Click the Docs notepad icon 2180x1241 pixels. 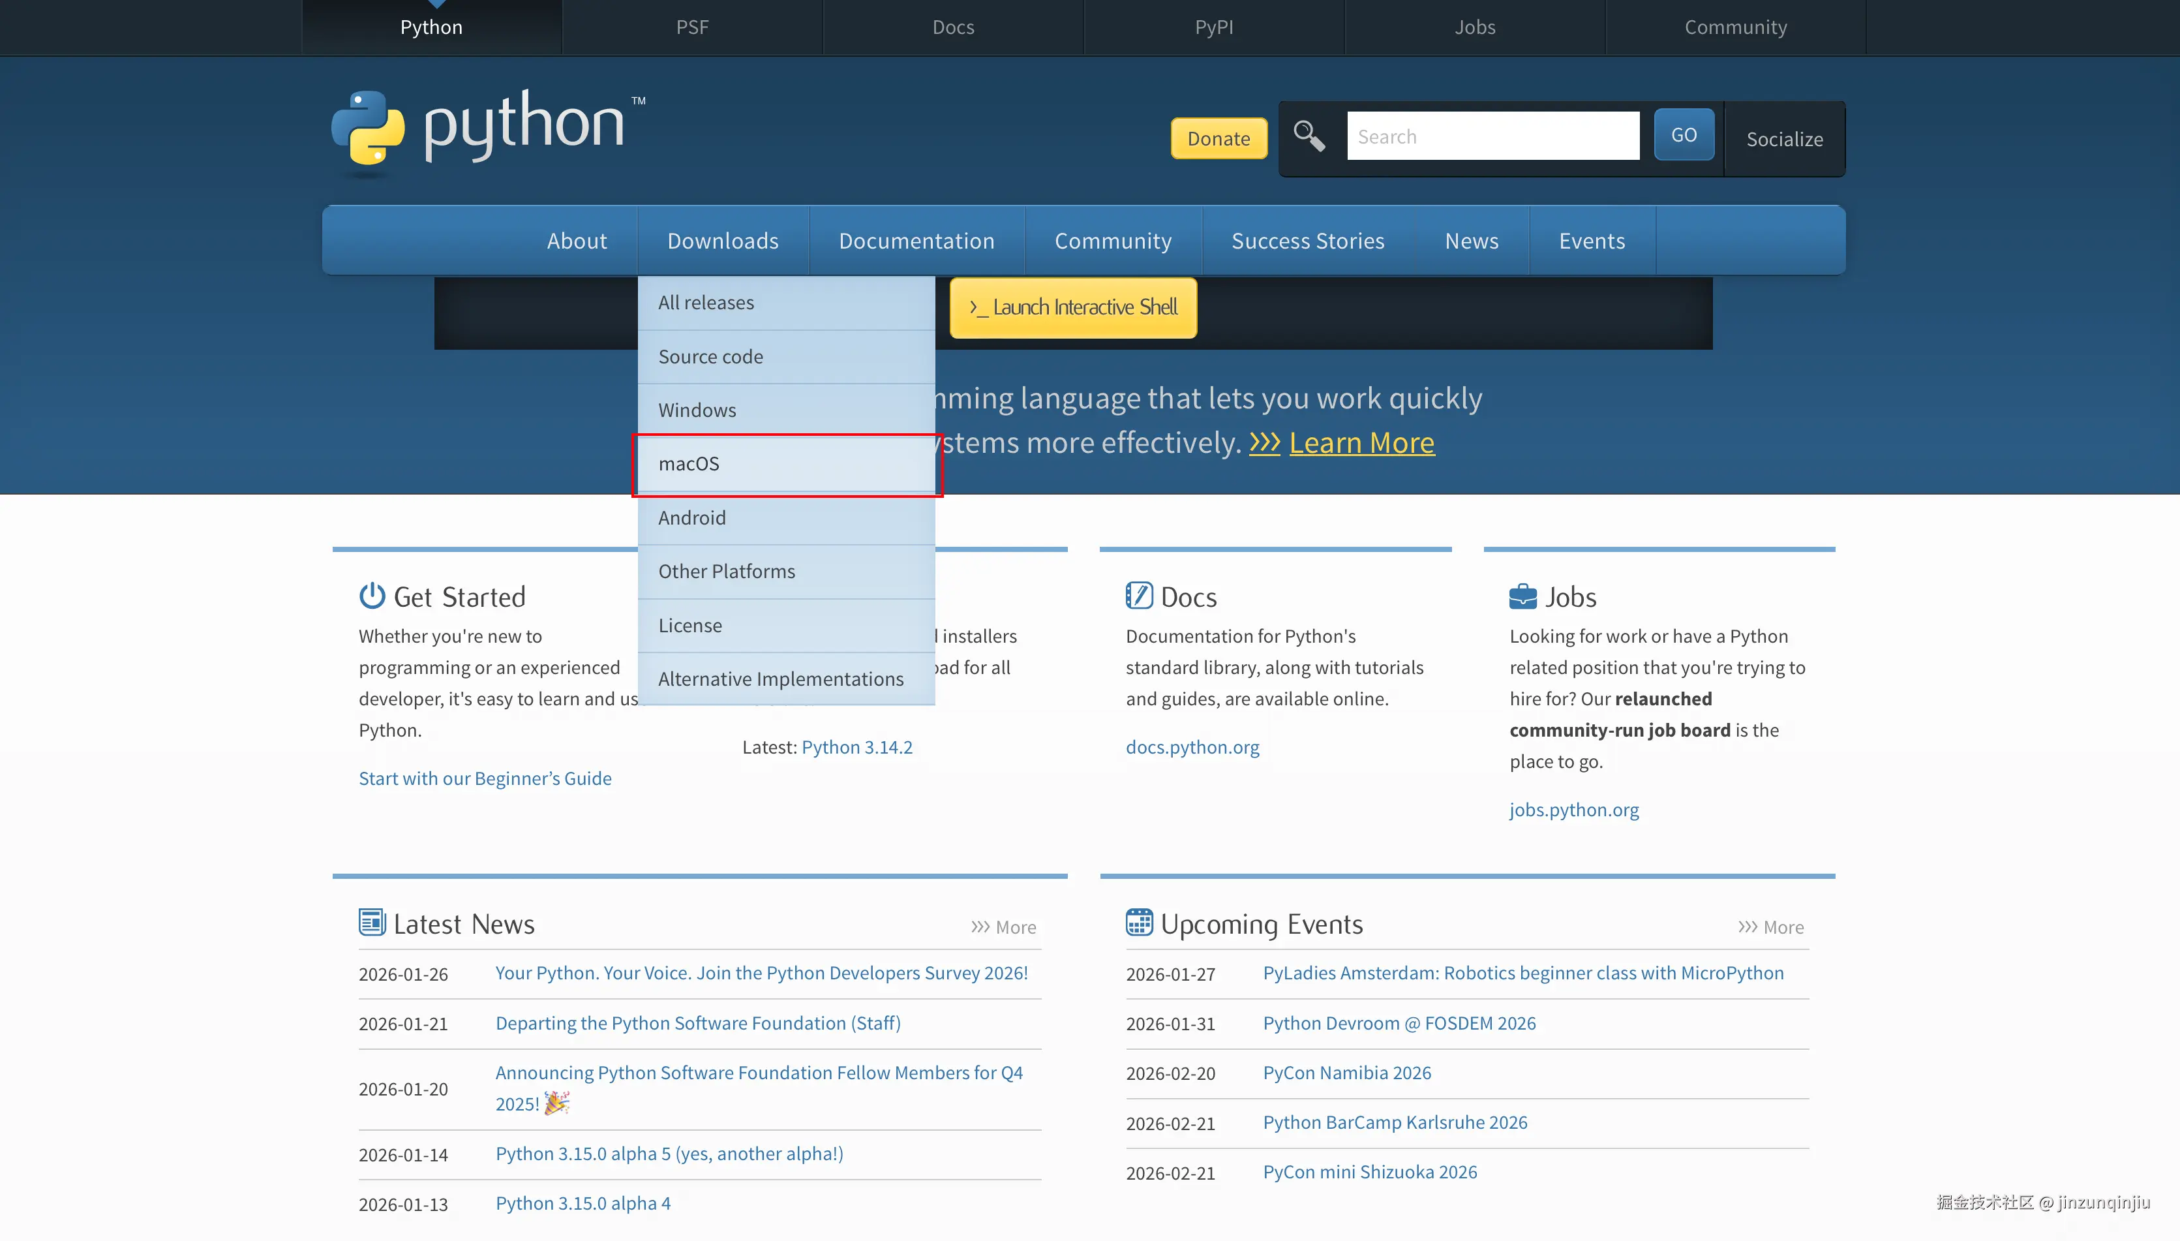(1139, 596)
